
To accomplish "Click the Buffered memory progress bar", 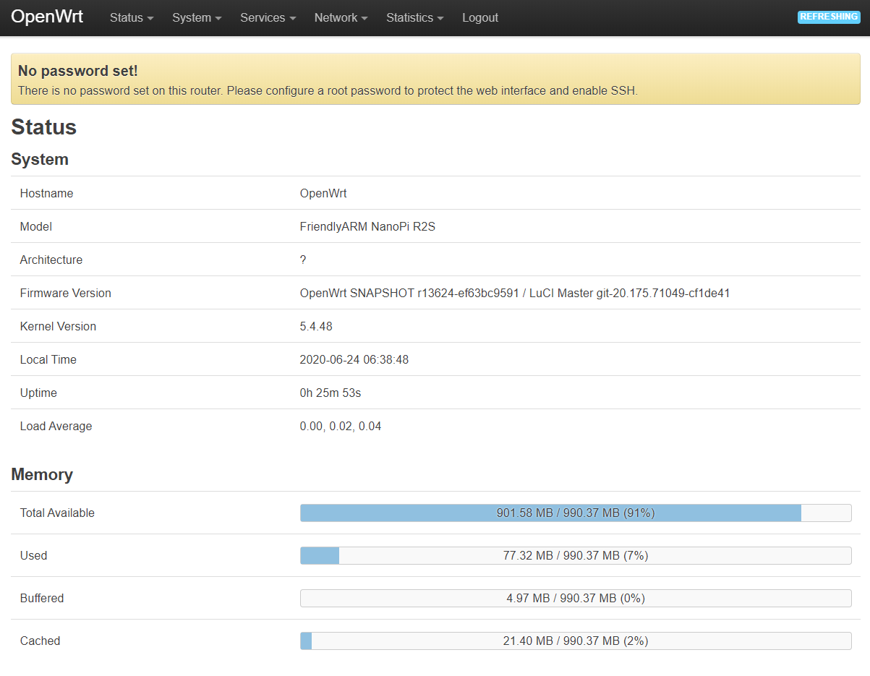I will tap(576, 599).
